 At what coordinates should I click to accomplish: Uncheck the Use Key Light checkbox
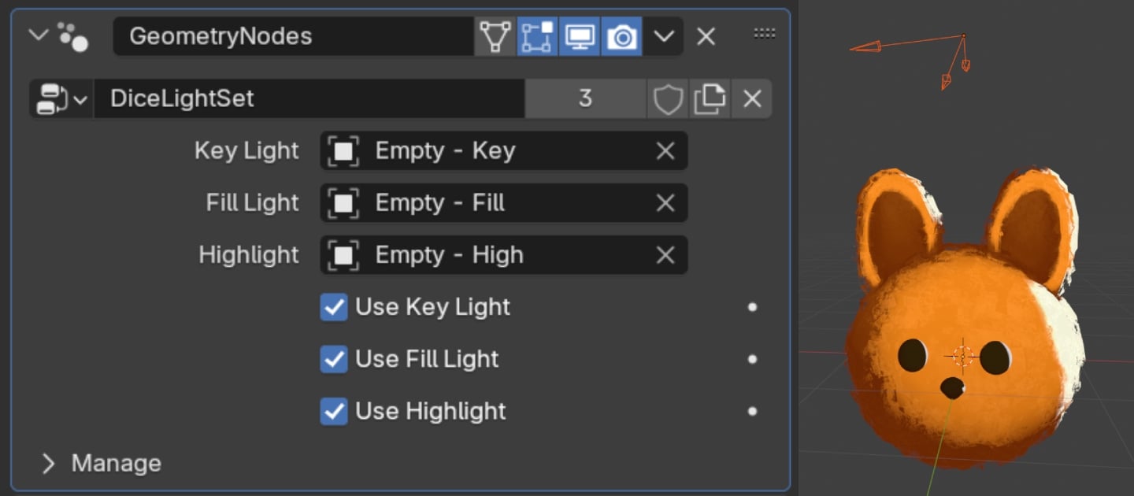[334, 307]
